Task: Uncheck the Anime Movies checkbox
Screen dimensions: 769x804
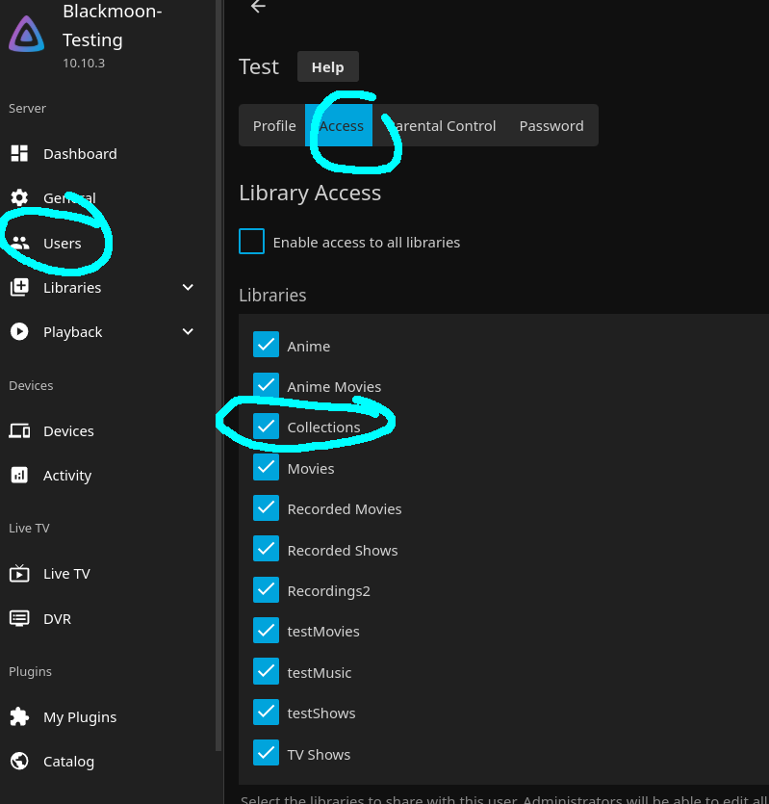Action: [x=266, y=386]
